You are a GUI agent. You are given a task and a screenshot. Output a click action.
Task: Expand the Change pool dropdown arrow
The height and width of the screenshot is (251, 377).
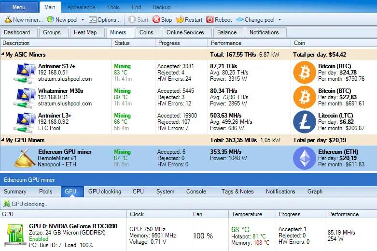point(279,20)
